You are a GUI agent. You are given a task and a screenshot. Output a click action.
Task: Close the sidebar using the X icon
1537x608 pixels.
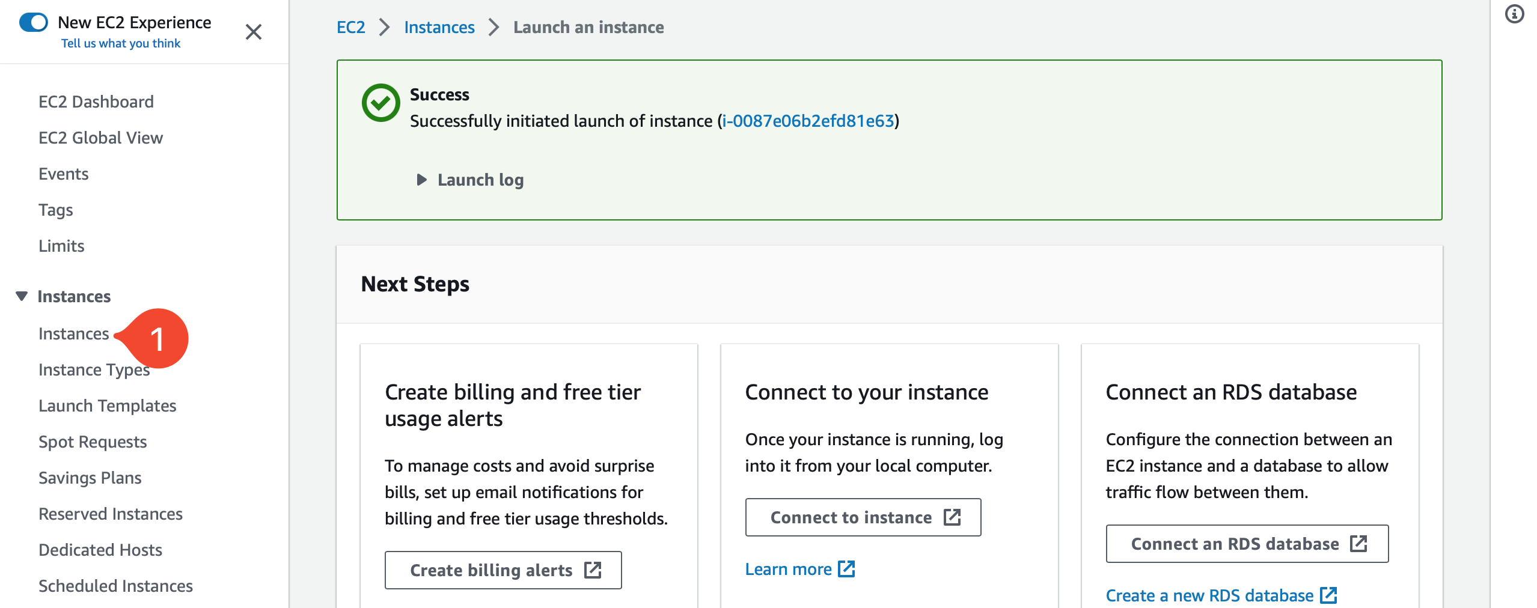point(254,31)
